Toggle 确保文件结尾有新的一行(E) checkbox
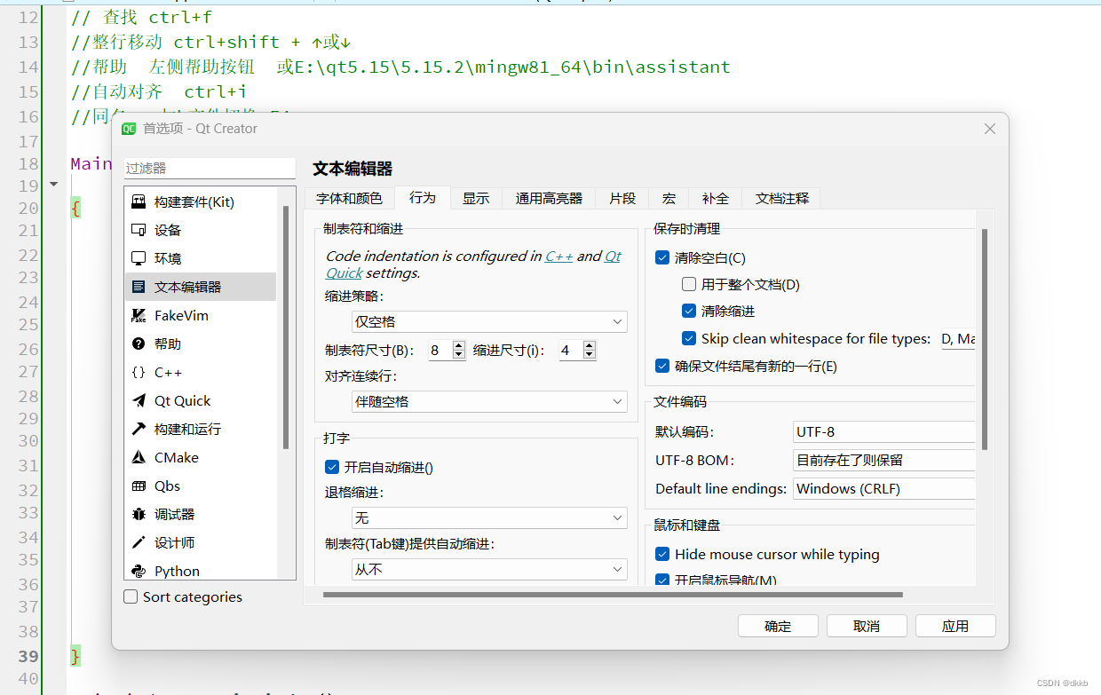This screenshot has height=695, width=1101. tap(662, 366)
